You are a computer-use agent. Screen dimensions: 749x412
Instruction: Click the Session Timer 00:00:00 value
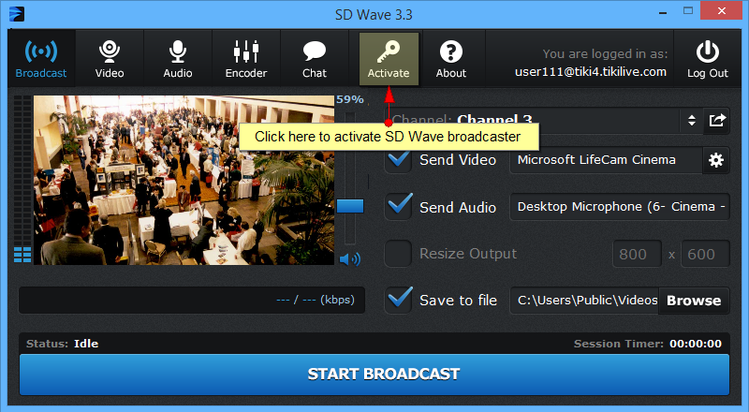tap(696, 344)
